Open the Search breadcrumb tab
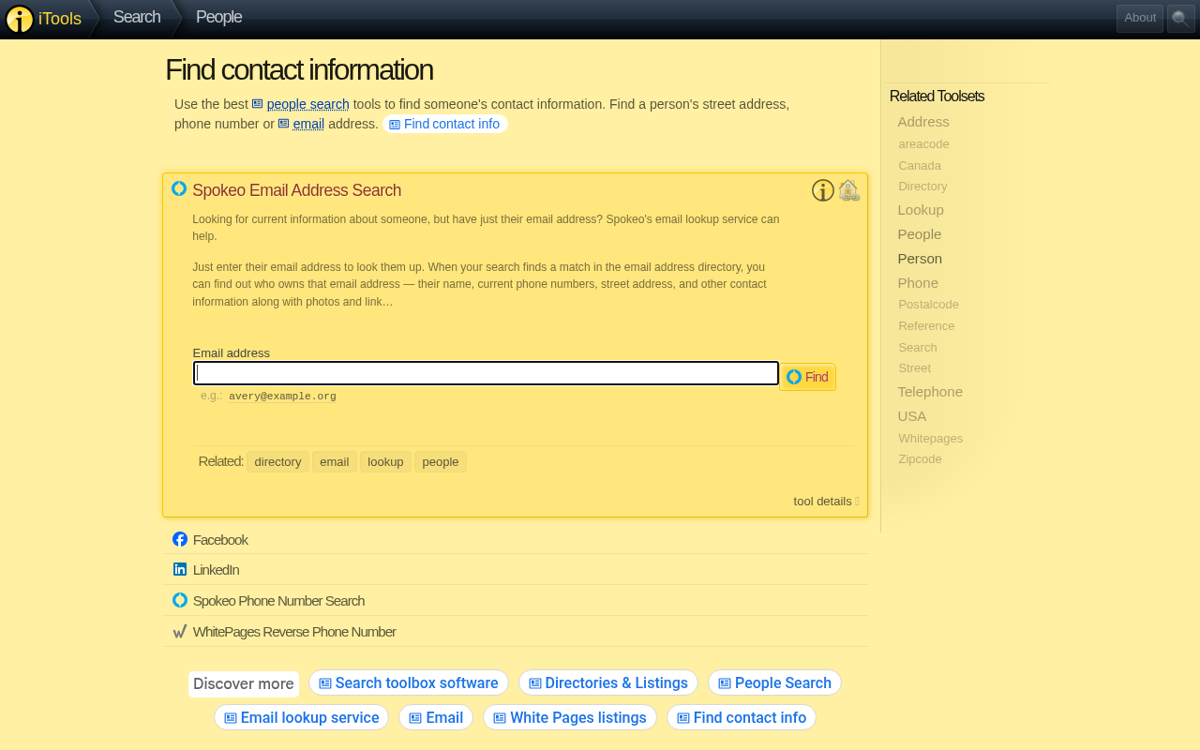The image size is (1200, 750). coord(137,17)
